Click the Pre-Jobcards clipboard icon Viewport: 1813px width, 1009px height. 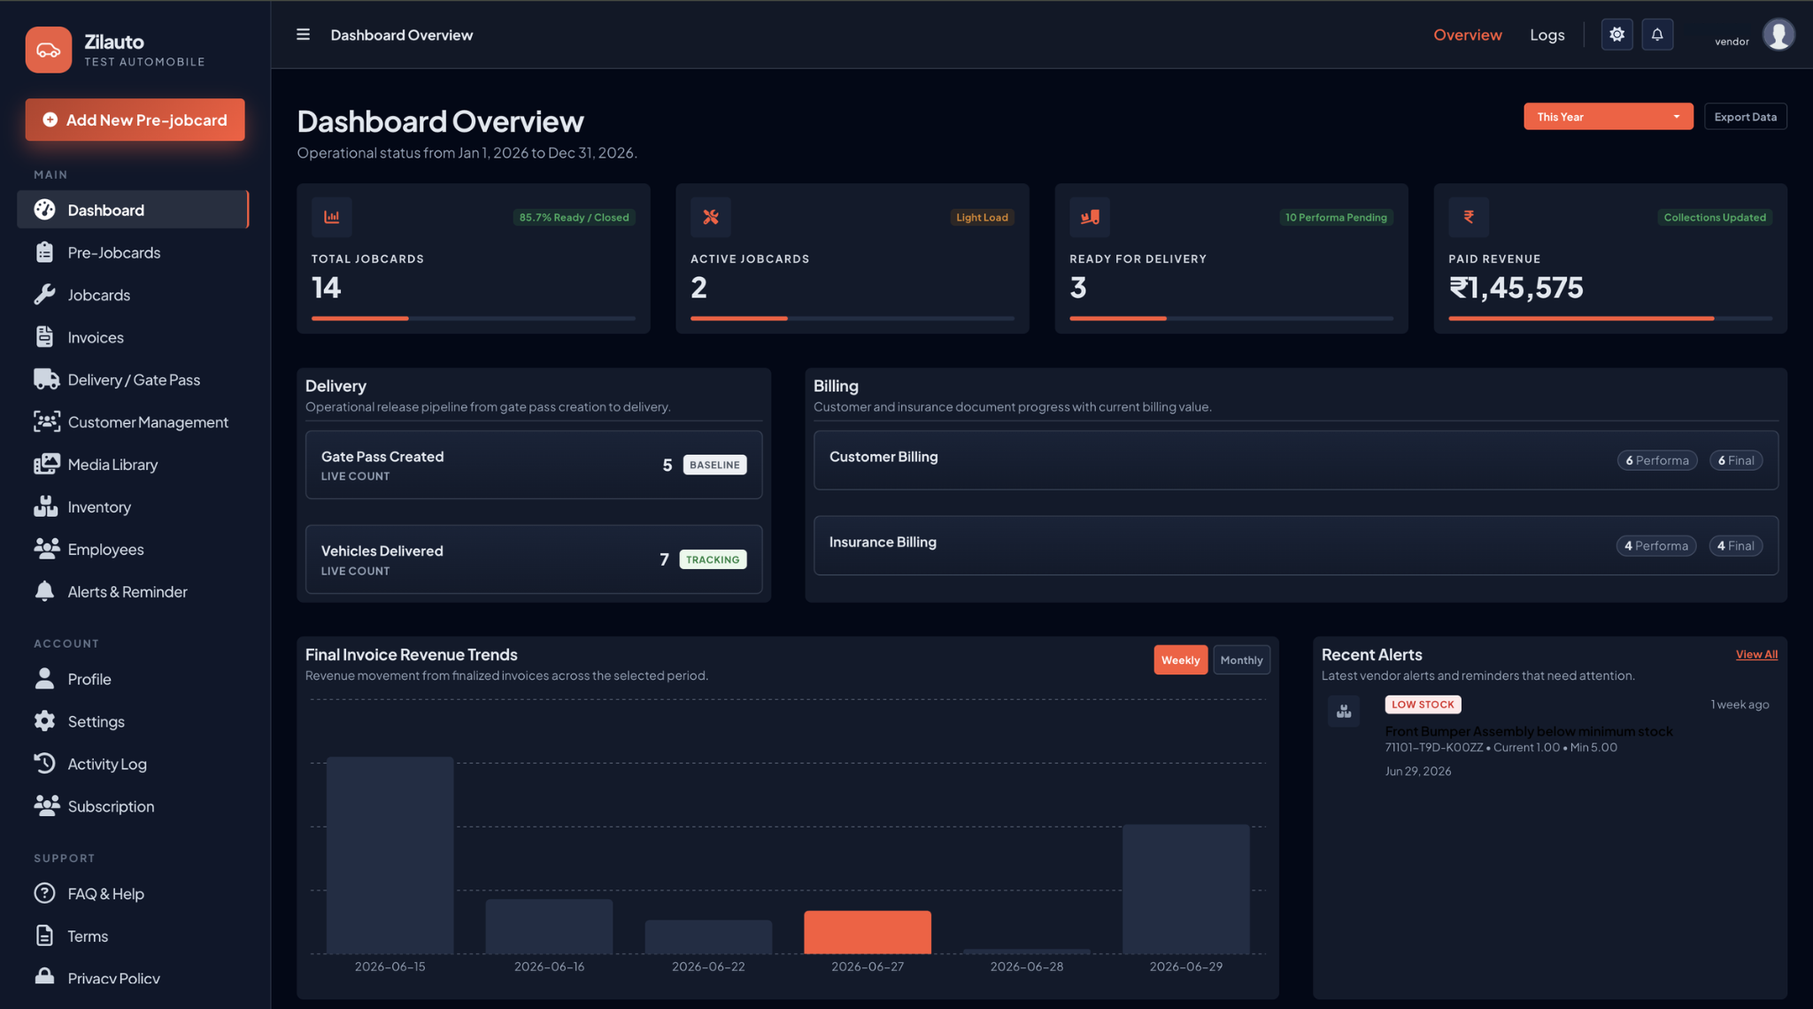(45, 252)
